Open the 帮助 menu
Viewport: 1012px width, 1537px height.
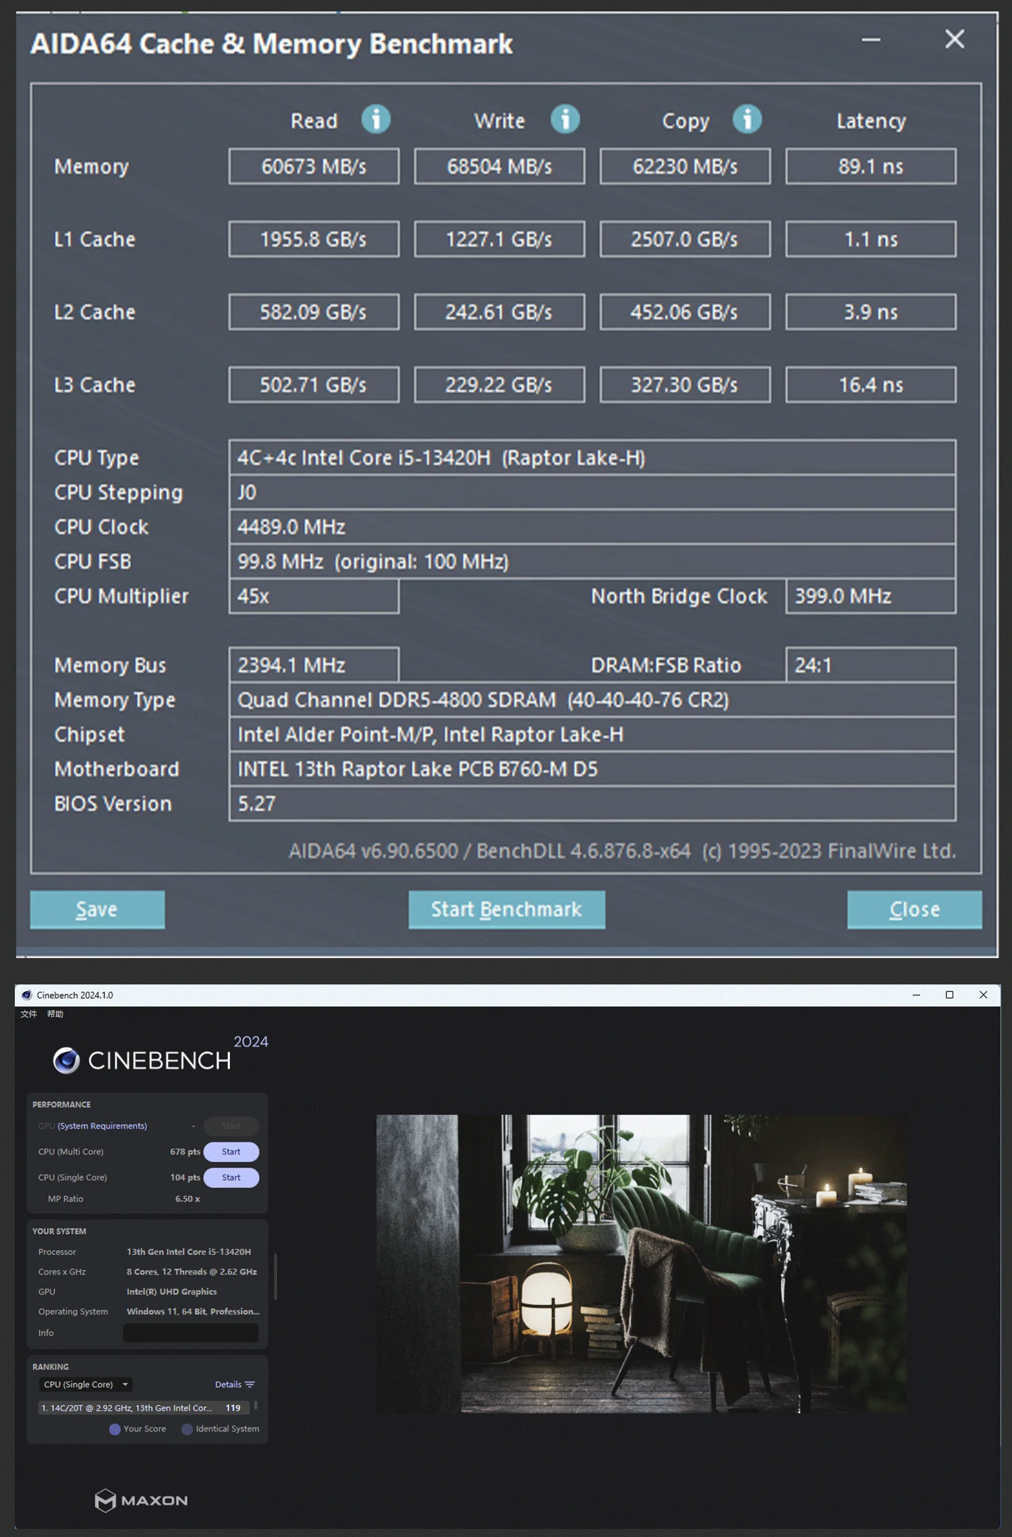55,1013
